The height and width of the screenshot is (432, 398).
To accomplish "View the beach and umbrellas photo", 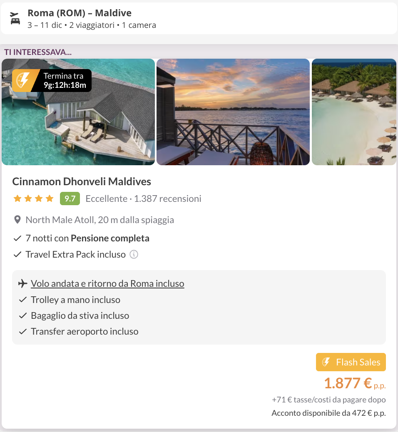I will (354, 112).
